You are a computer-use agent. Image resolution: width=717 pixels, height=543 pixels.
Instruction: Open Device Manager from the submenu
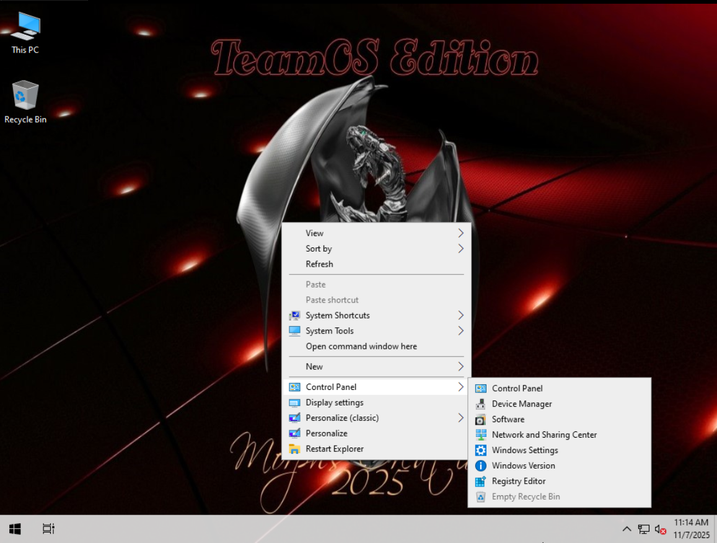coord(521,404)
